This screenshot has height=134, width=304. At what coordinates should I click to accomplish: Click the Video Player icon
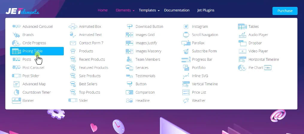tap(242, 51)
